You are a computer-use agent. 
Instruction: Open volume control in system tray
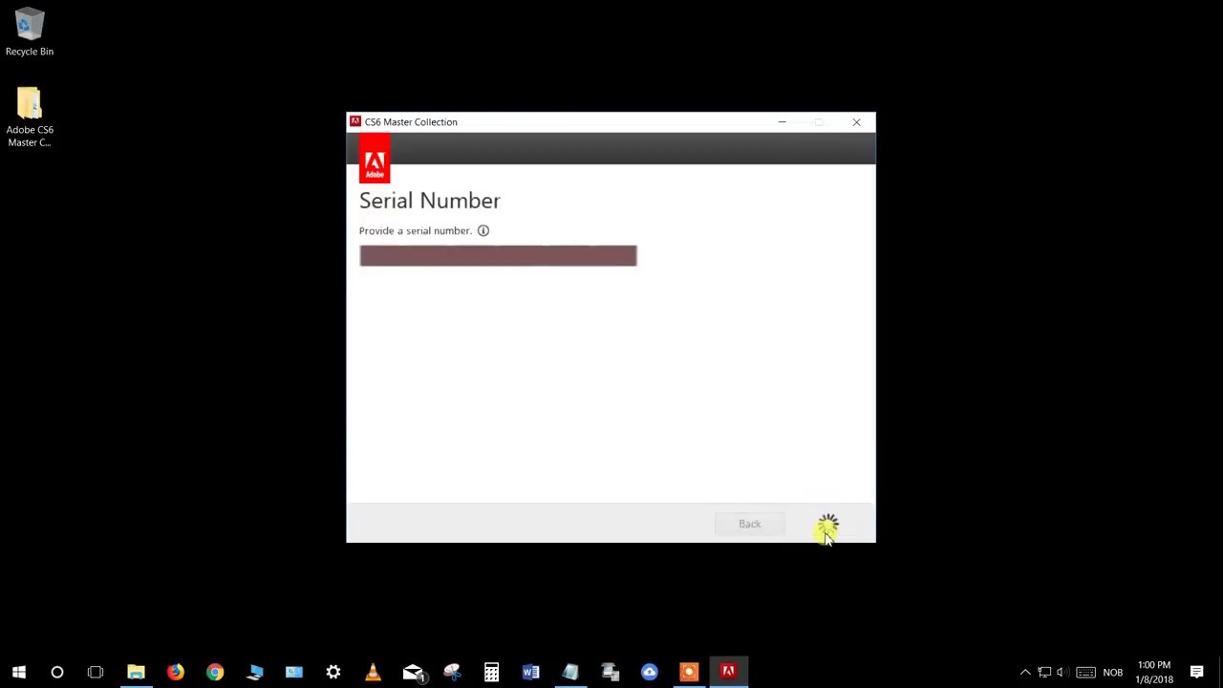click(x=1061, y=673)
